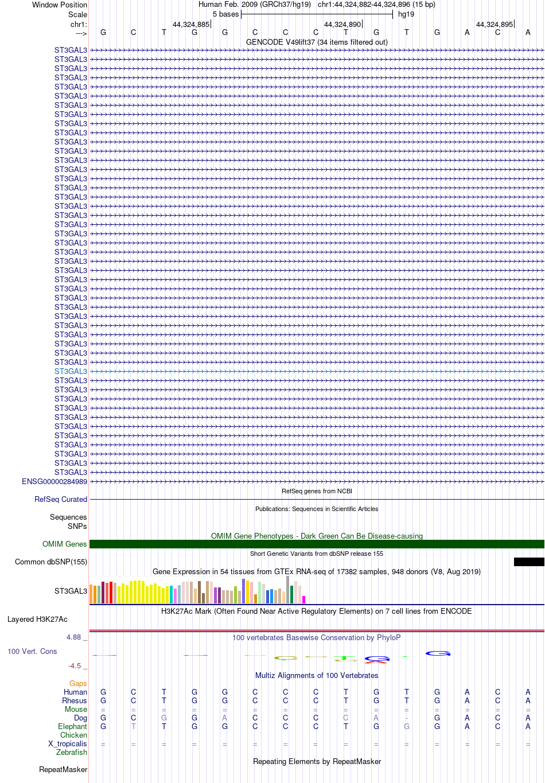Click the Sequences label under Publications
The height and width of the screenshot is (783, 545).
tap(68, 517)
